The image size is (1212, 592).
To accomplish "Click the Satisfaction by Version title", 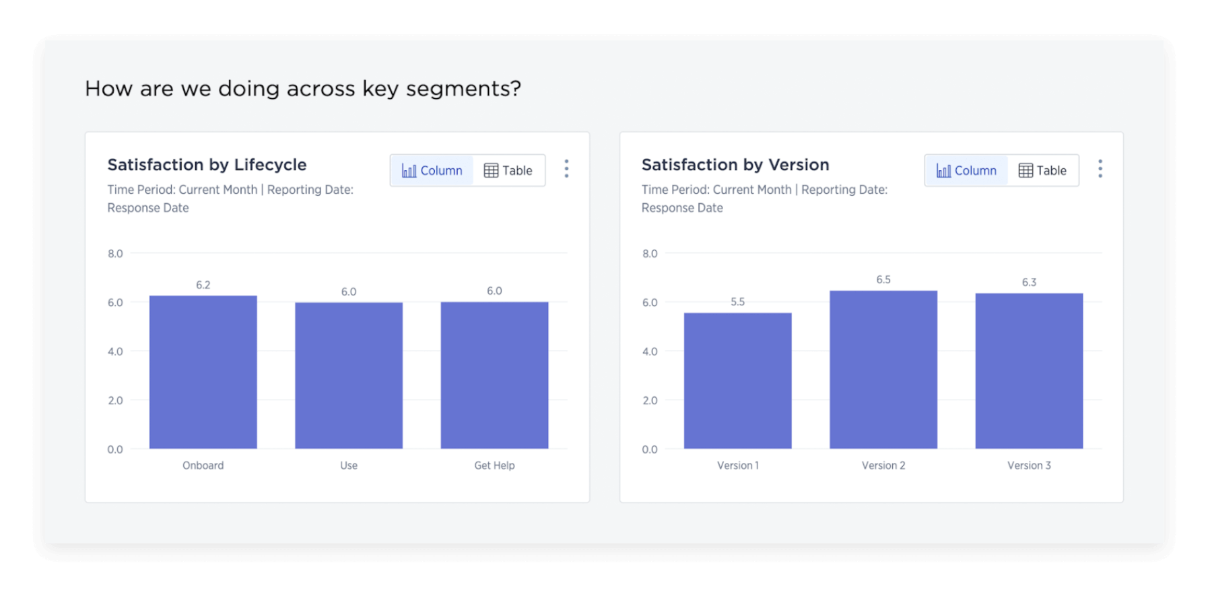I will (735, 165).
